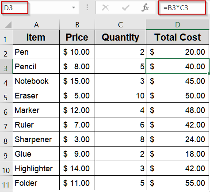Select row 3 header
210x192 pixels.
(6, 66)
